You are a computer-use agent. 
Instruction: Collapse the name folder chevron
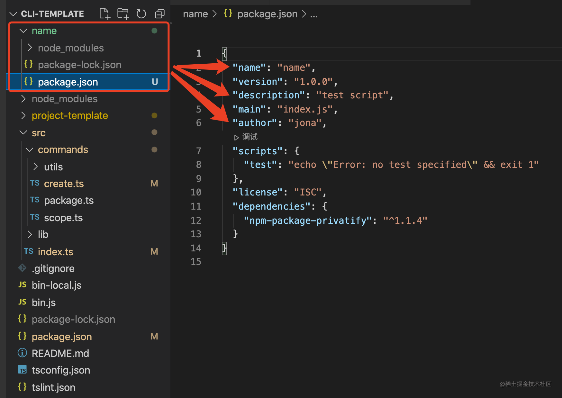point(23,31)
